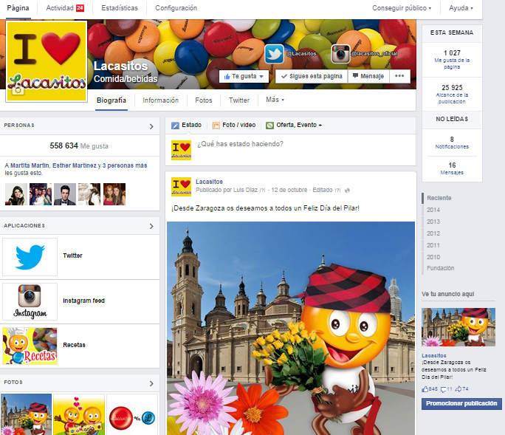Screen dimensions: 505x435
Task: Select the Biografía tab
Action: (111, 100)
